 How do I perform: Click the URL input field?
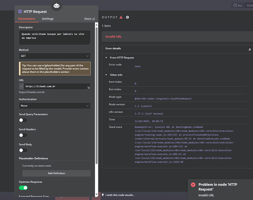(x=55, y=86)
